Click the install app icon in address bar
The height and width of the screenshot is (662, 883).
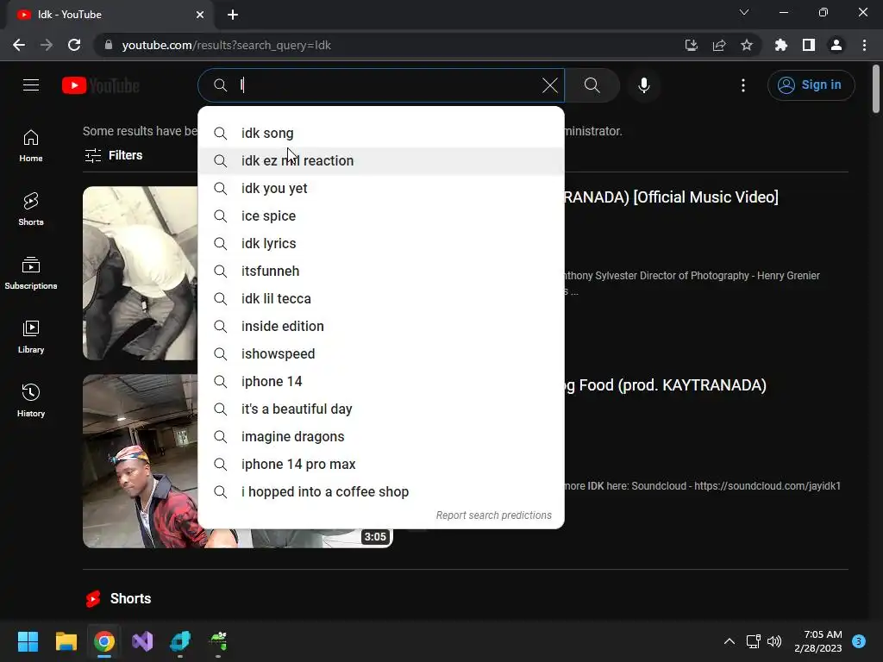(x=691, y=45)
